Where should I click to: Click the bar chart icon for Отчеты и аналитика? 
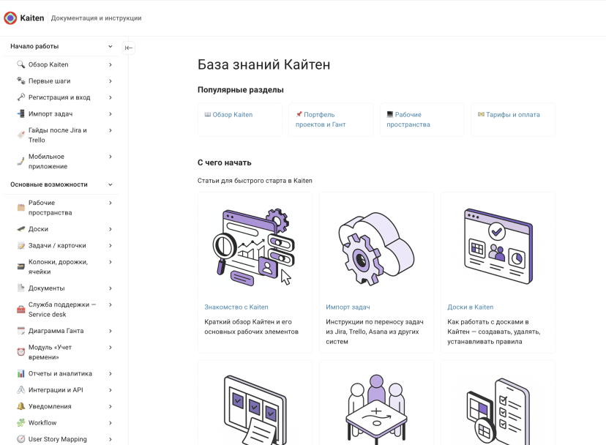[x=21, y=373]
